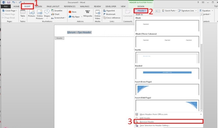
Task: Click the Wikipedia add-in icon
Action: pyautogui.click(x=87, y=13)
